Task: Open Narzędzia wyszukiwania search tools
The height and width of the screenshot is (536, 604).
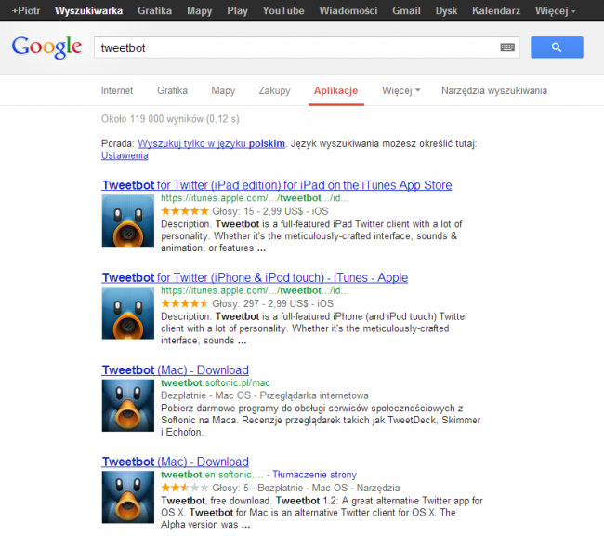Action: (494, 90)
